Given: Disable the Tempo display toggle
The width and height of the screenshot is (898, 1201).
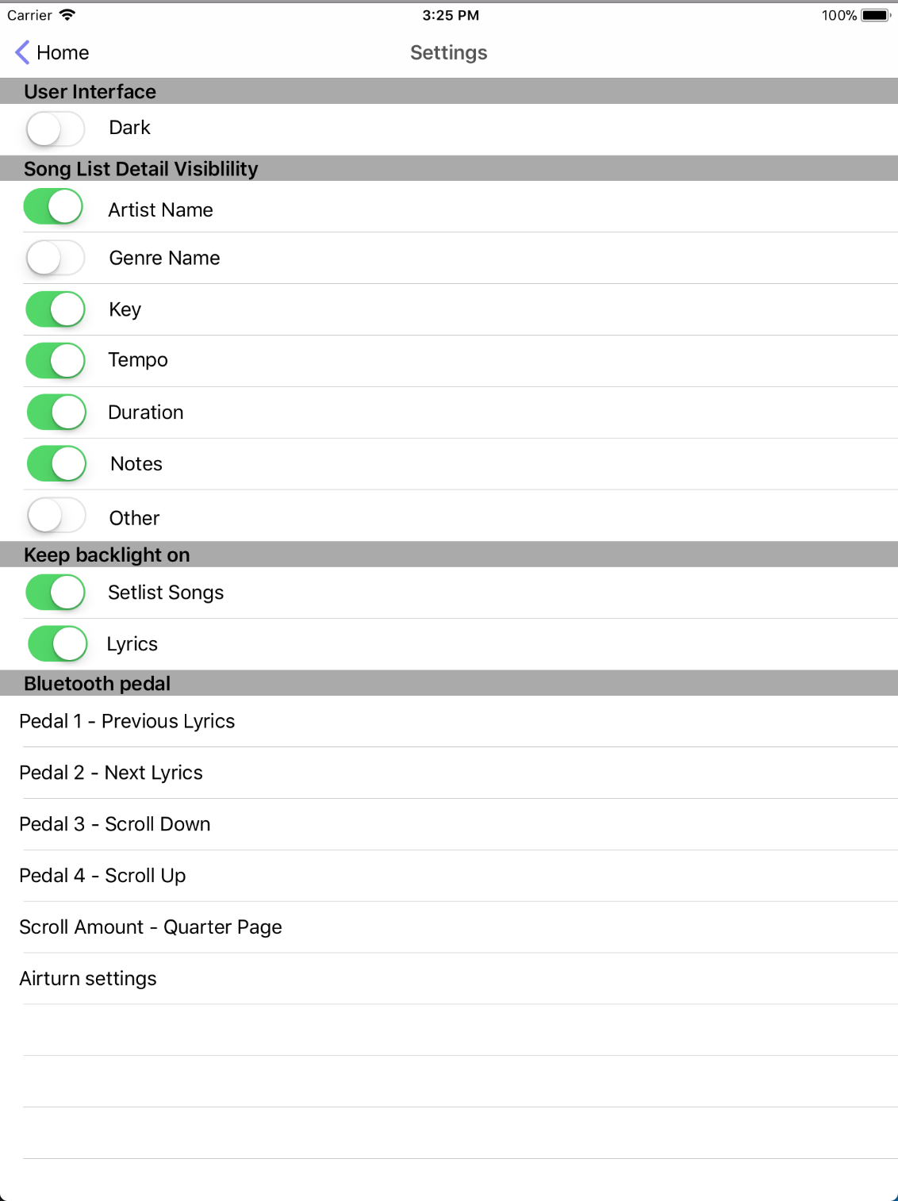Looking at the screenshot, I should click(x=54, y=360).
